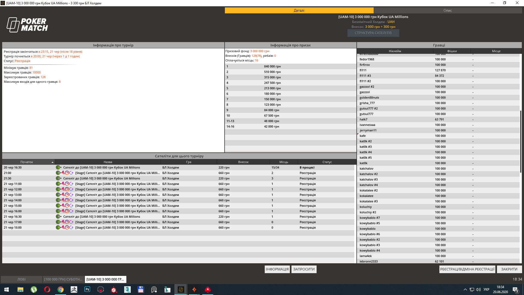
Task: Select player golden88nuts row
Action: click(438, 98)
